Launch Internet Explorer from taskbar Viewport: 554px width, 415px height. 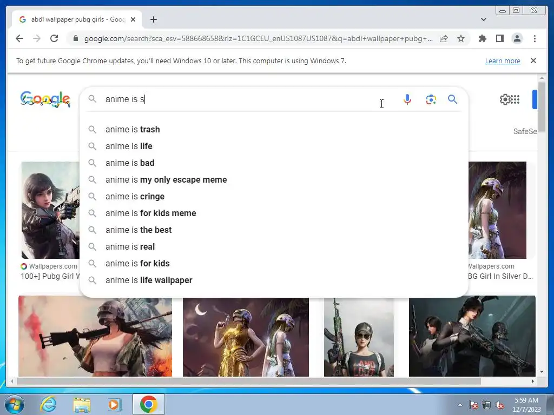coord(48,404)
